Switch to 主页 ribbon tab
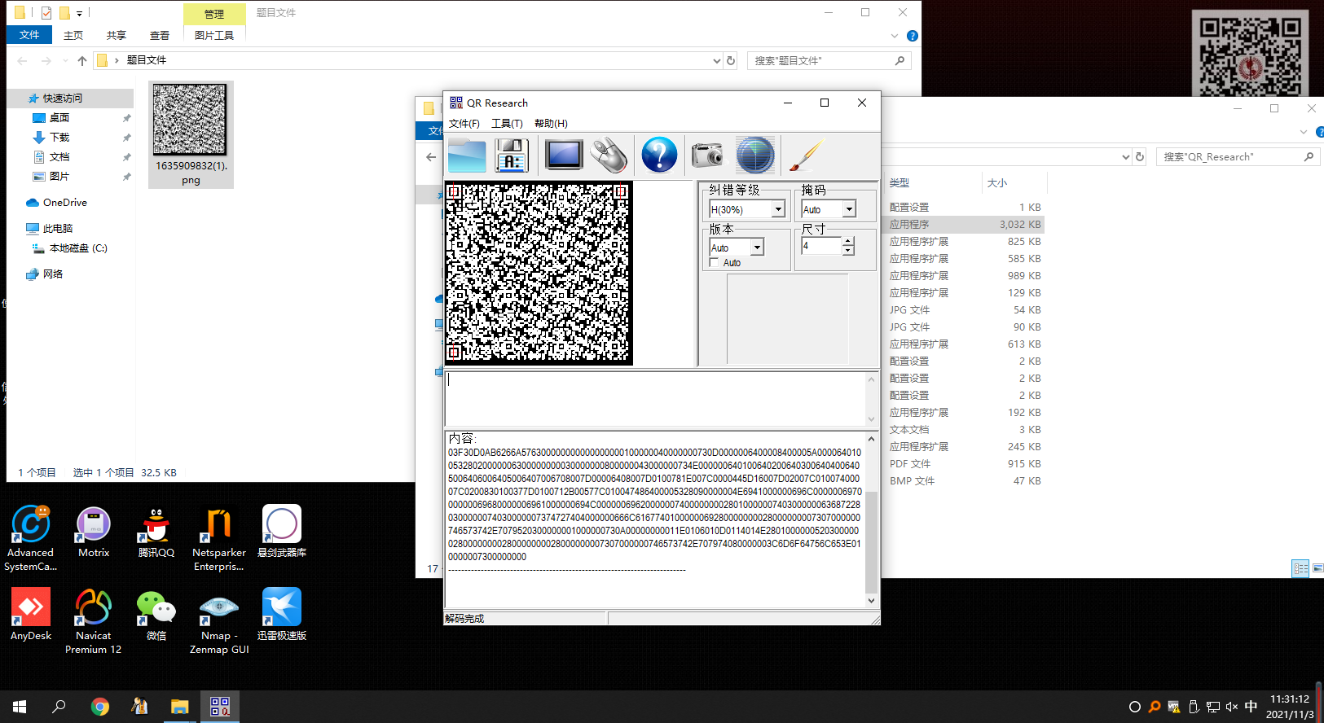Viewport: 1324px width, 723px height. pyautogui.click(x=73, y=35)
